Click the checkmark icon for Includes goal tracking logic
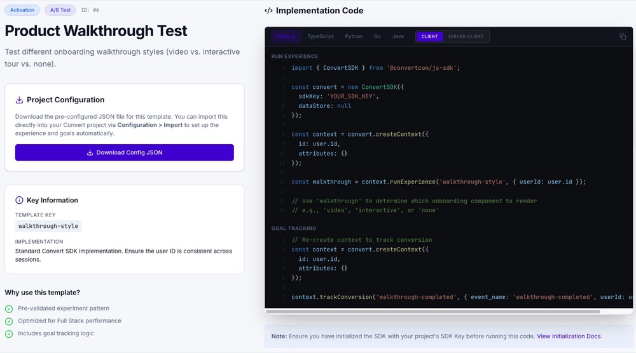 pyautogui.click(x=9, y=334)
